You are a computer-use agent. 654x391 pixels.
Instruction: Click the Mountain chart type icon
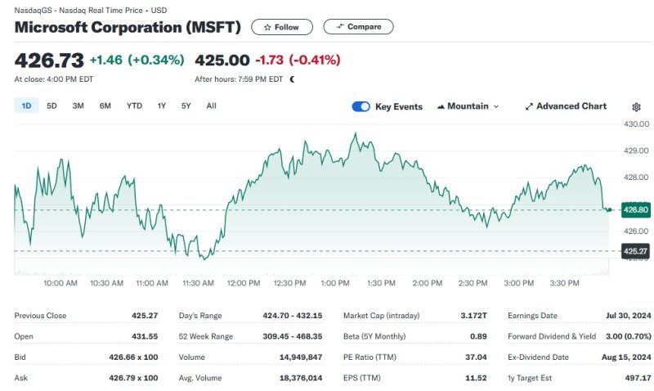coord(441,106)
